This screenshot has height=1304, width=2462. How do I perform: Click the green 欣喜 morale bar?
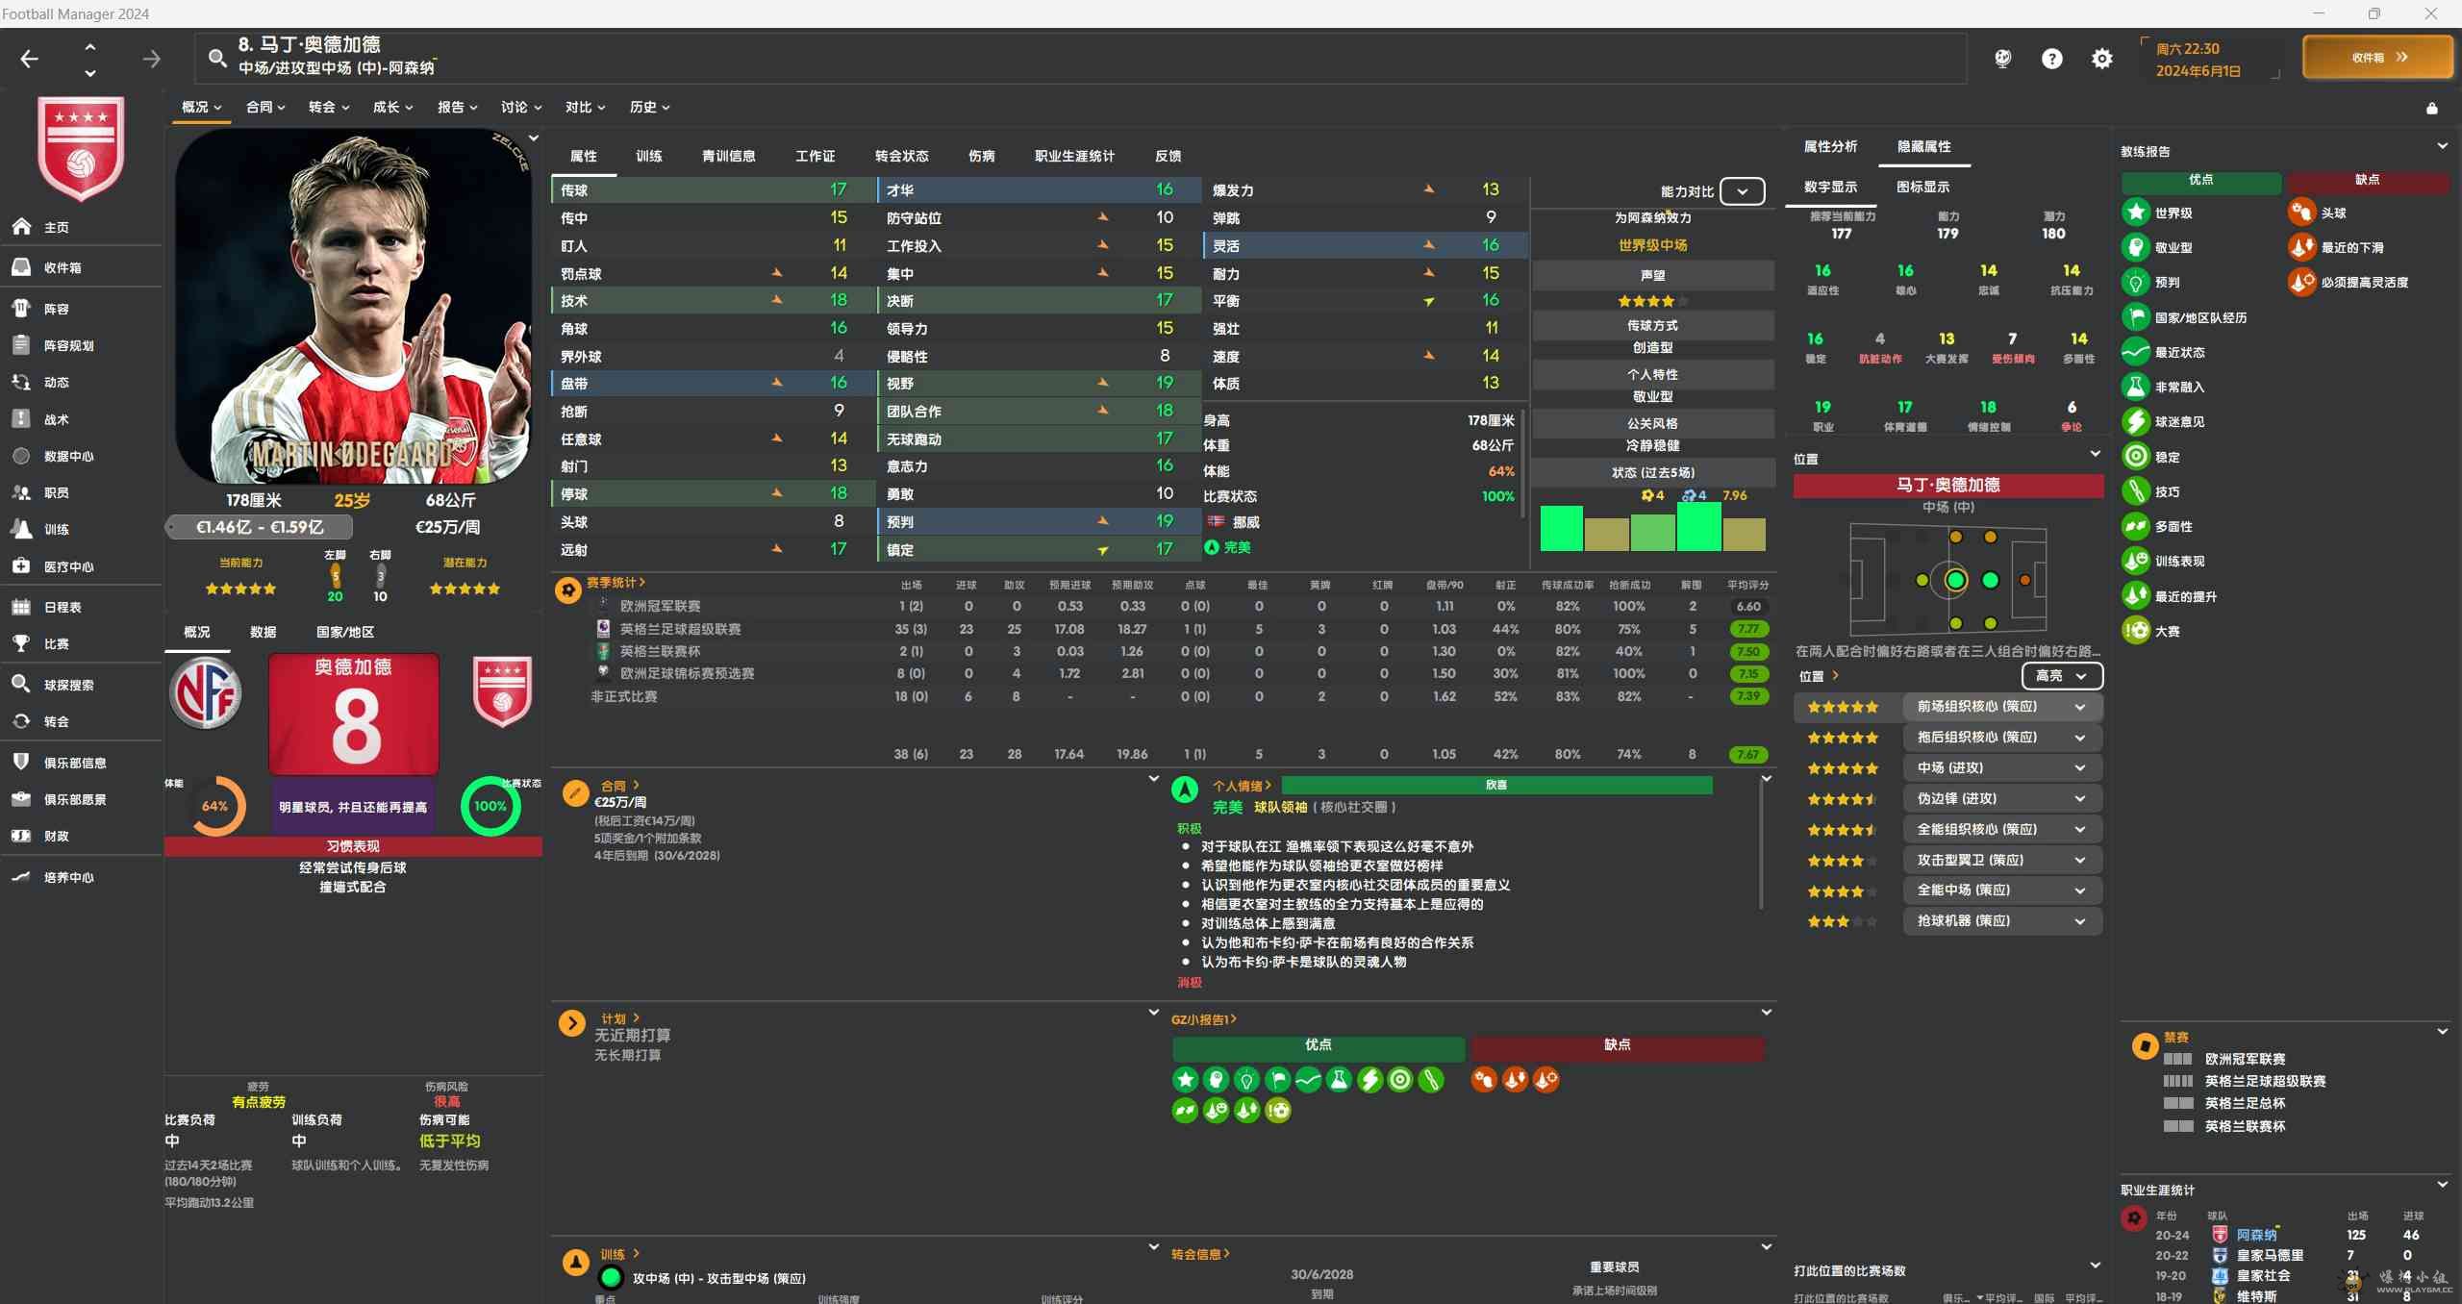coord(1496,786)
